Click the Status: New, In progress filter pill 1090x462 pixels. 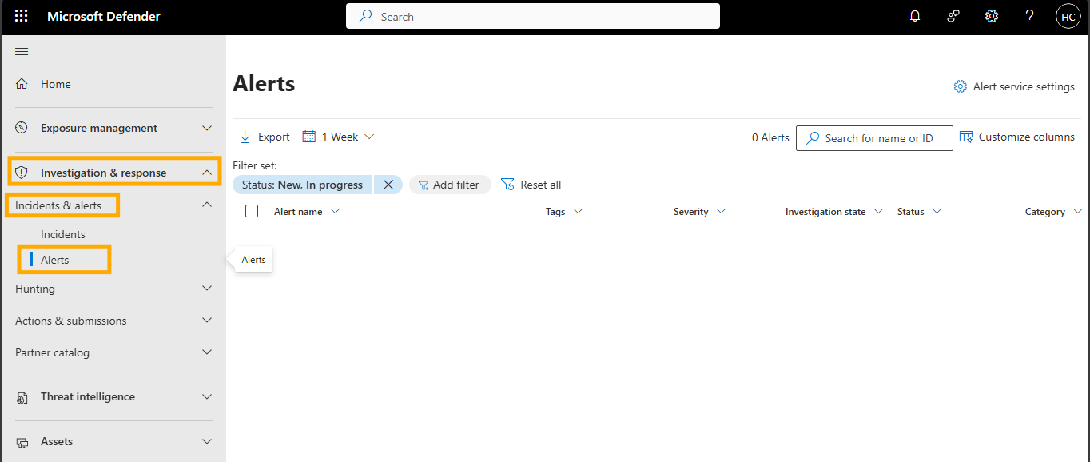point(302,185)
